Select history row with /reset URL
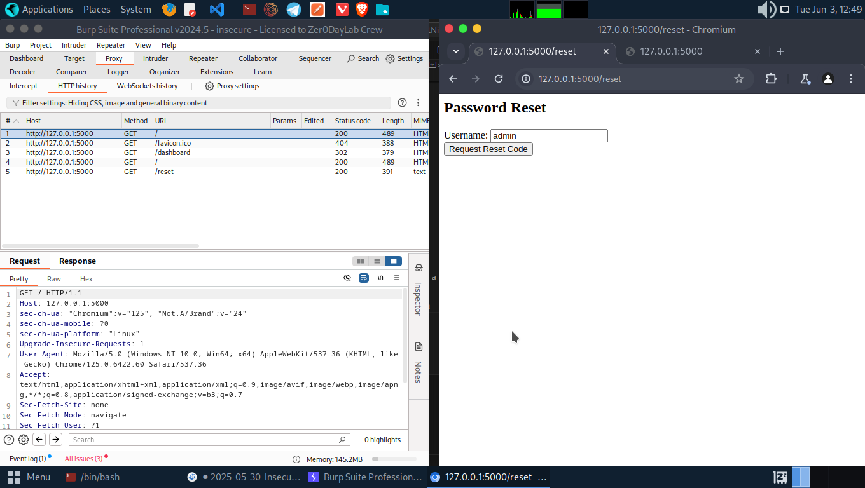 (214, 172)
